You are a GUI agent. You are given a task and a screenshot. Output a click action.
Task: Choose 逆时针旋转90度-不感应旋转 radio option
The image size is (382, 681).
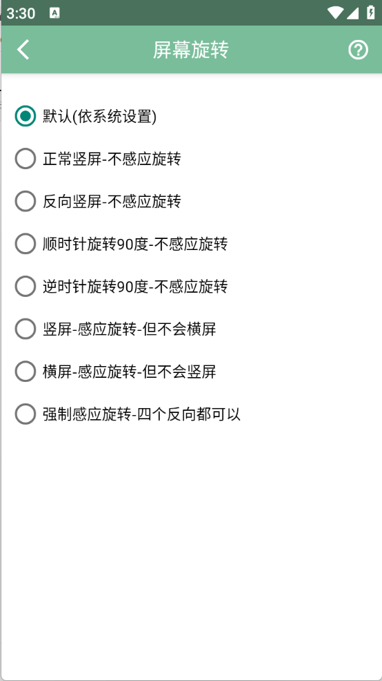pyautogui.click(x=25, y=286)
